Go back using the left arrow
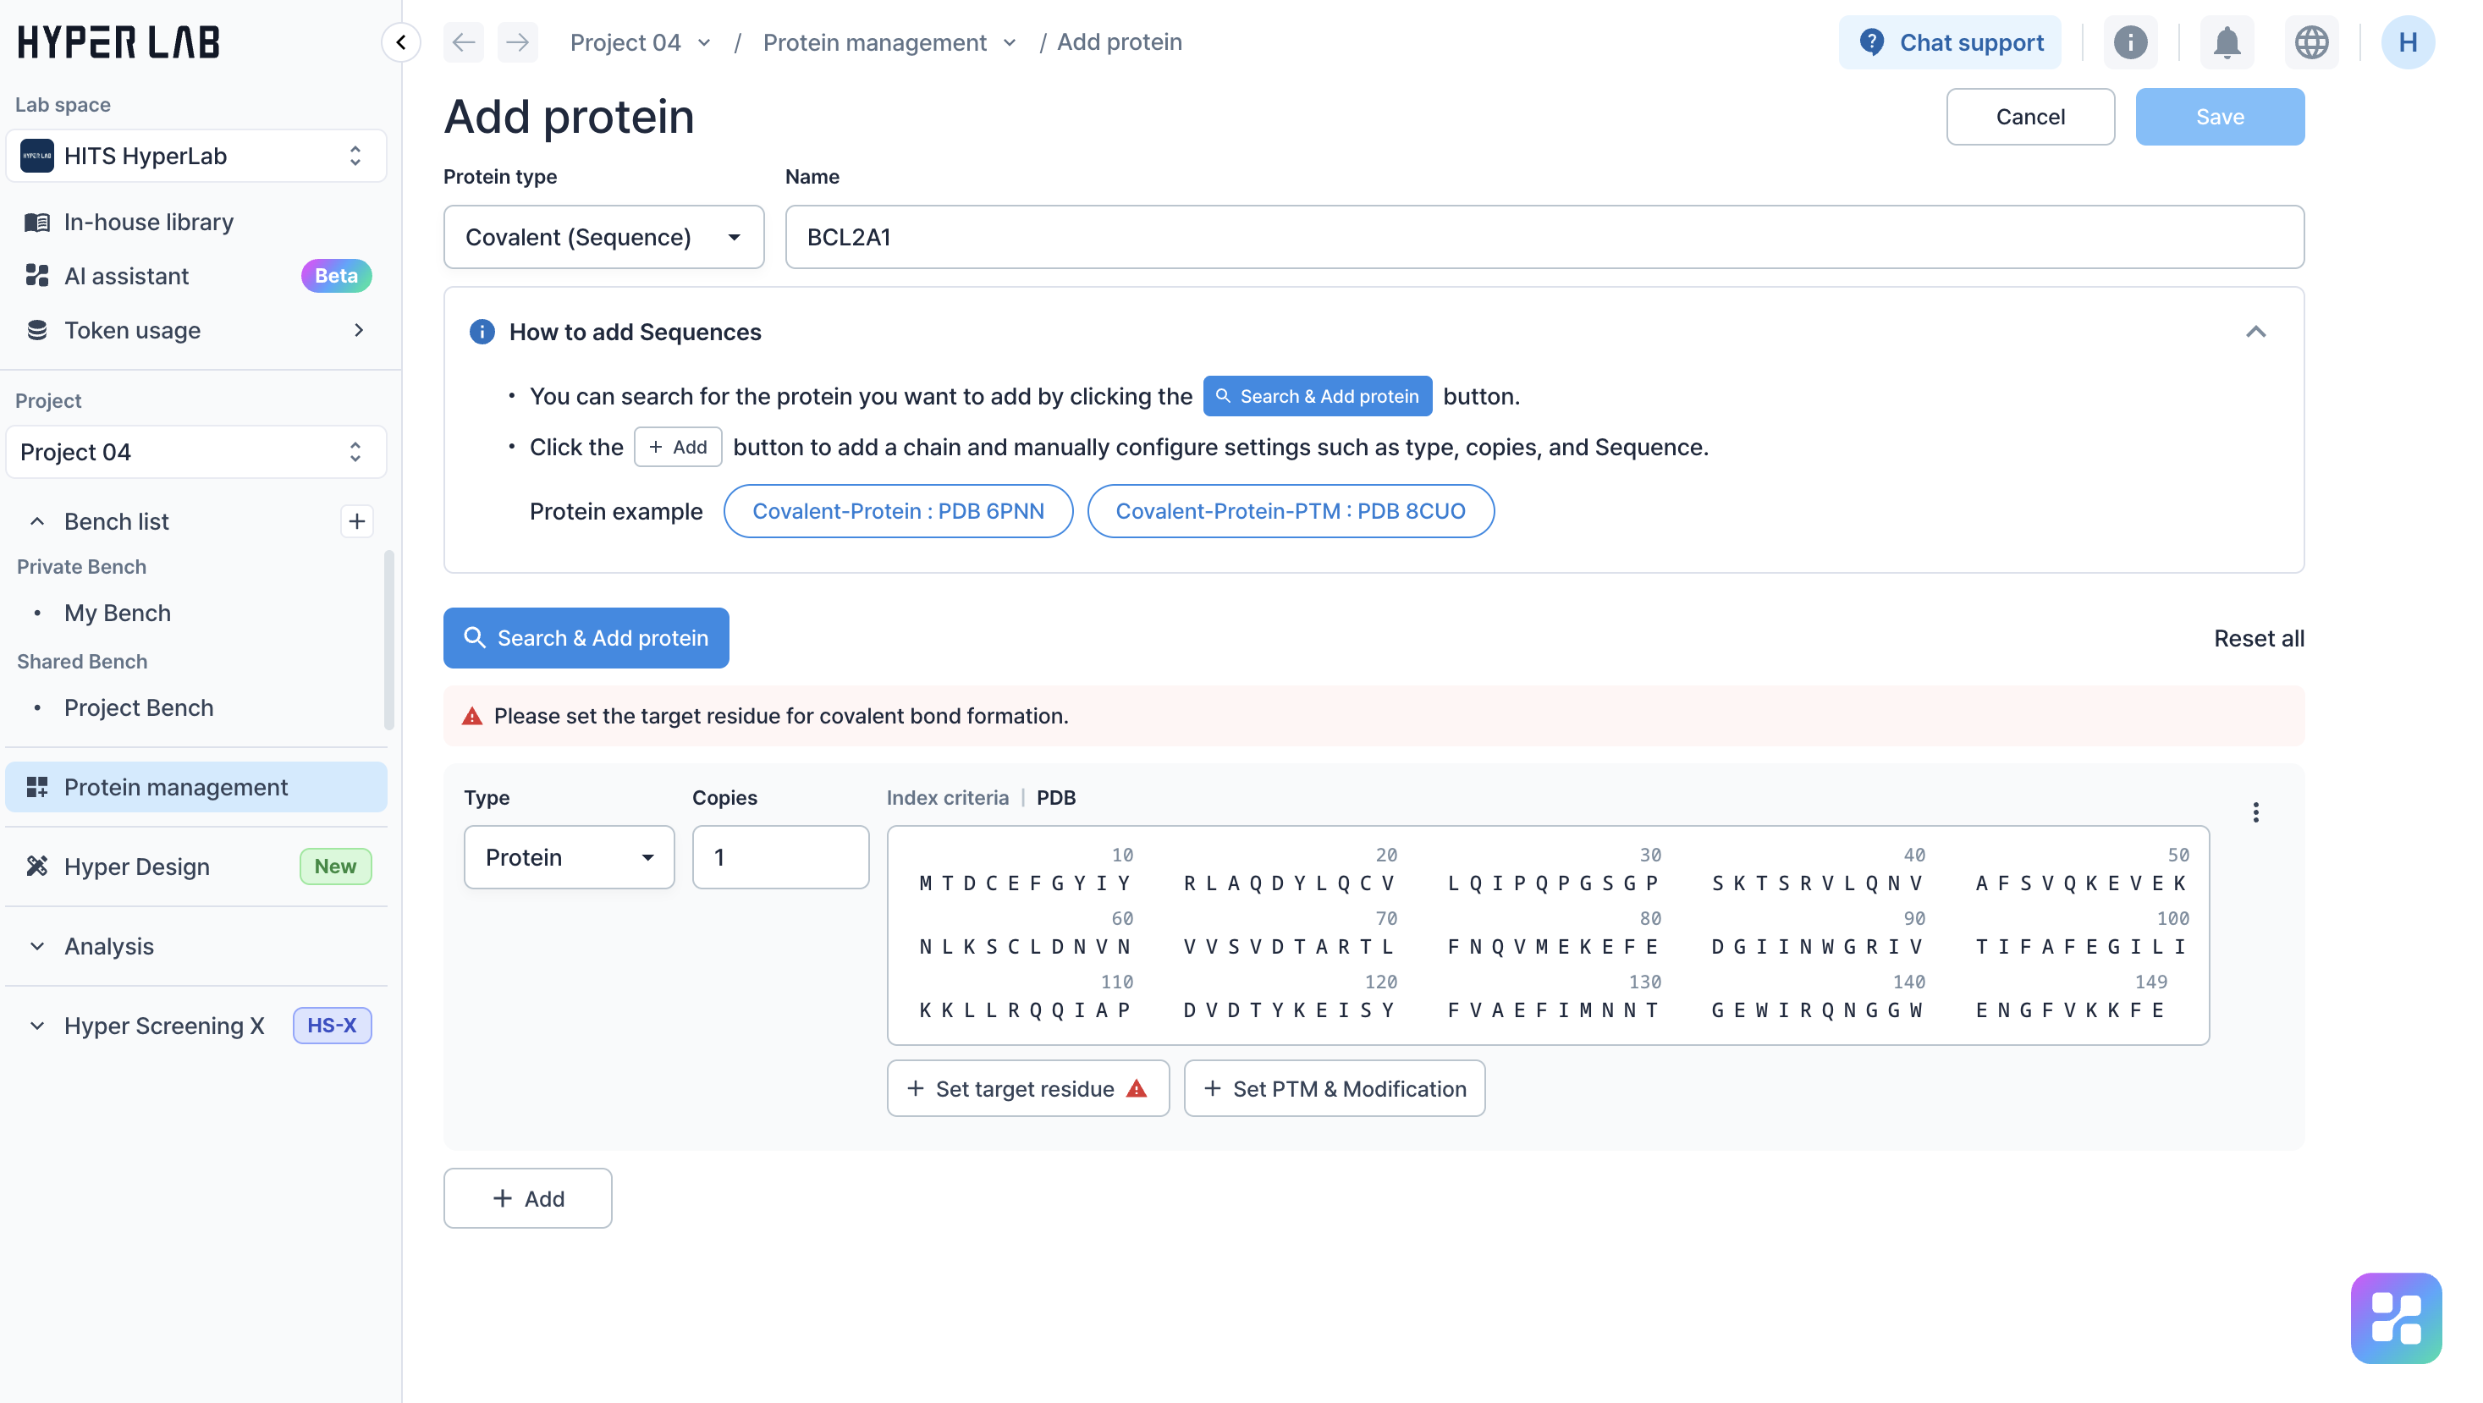Image resolution: width=2483 pixels, height=1403 pixels. (464, 42)
